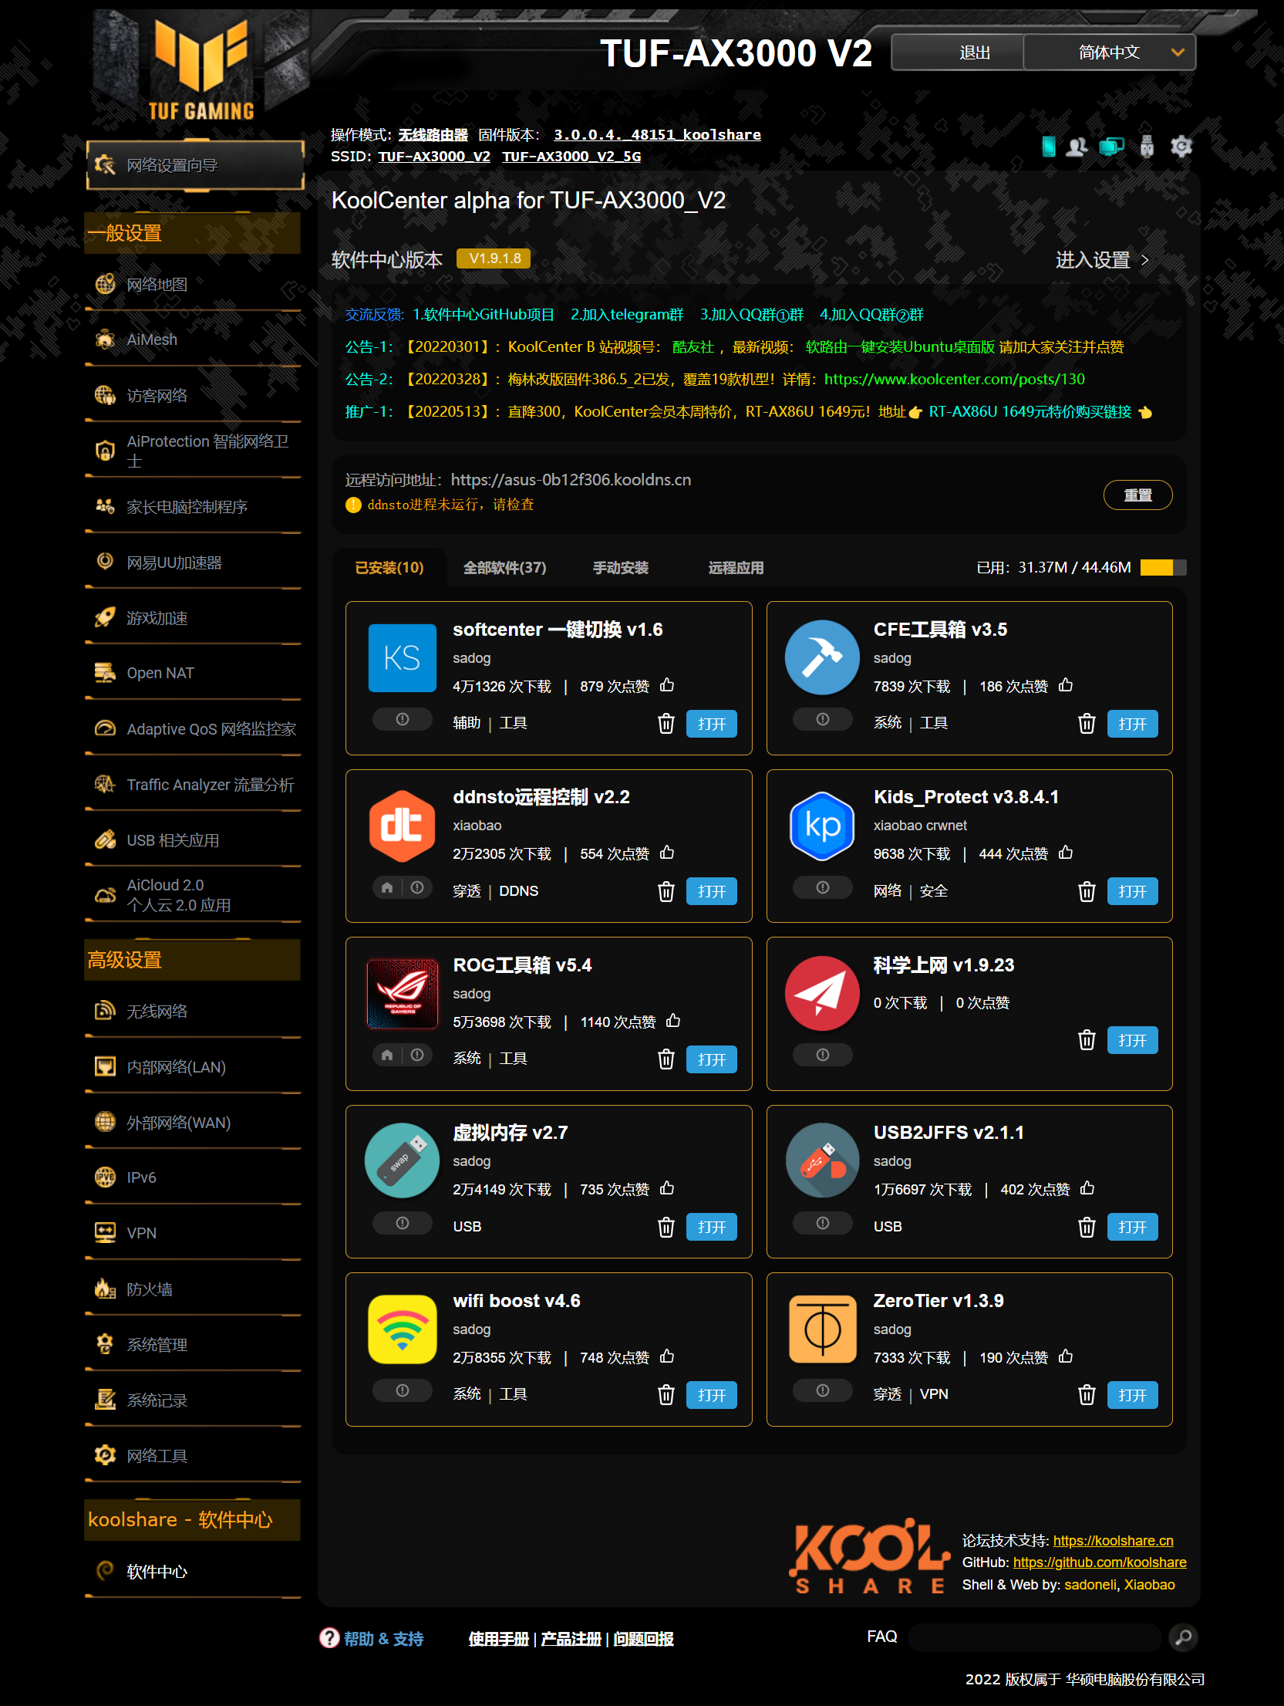Open USB2JFFS with 打开 button
The height and width of the screenshot is (1706, 1284).
[x=1131, y=1227]
